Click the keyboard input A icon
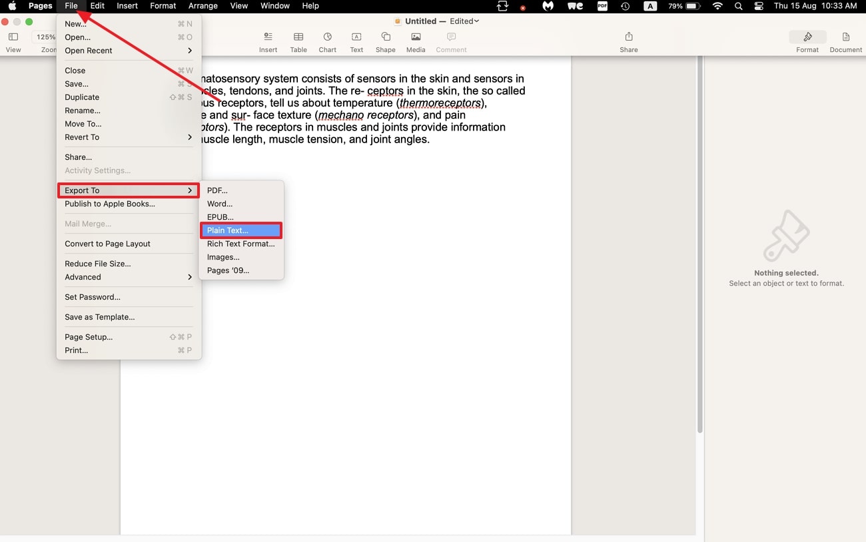 (x=649, y=6)
